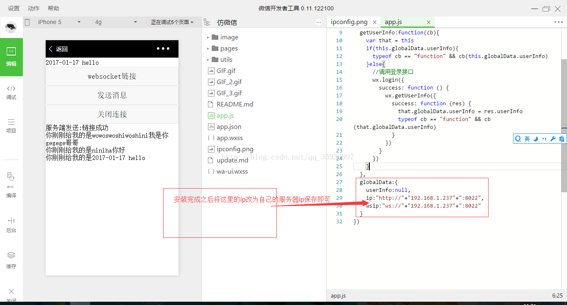Screen dimensions: 567x305
Task: Click the 后台 background sidebar icon
Action: pos(11,225)
